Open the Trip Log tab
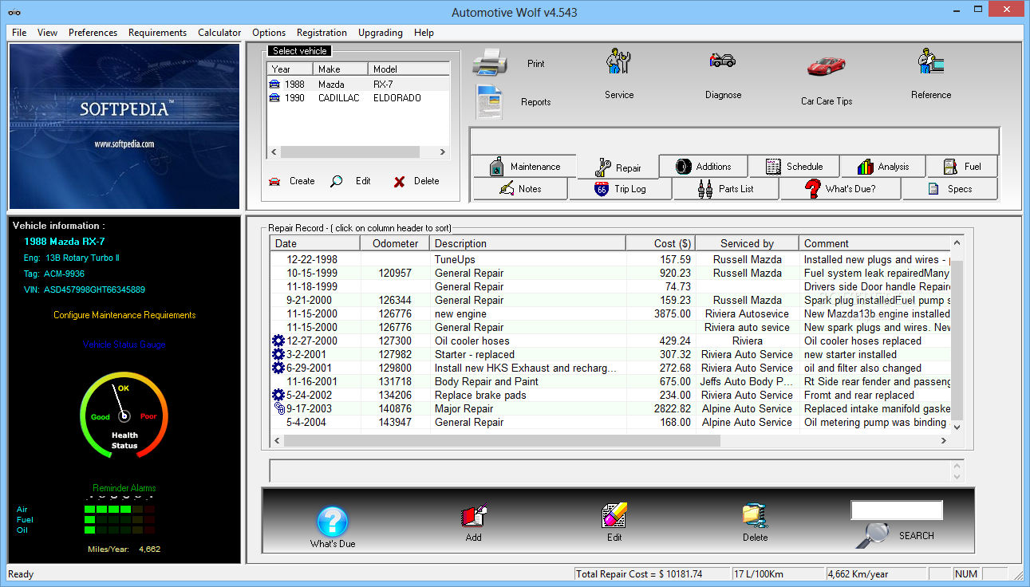Image resolution: width=1030 pixels, height=587 pixels. point(620,189)
